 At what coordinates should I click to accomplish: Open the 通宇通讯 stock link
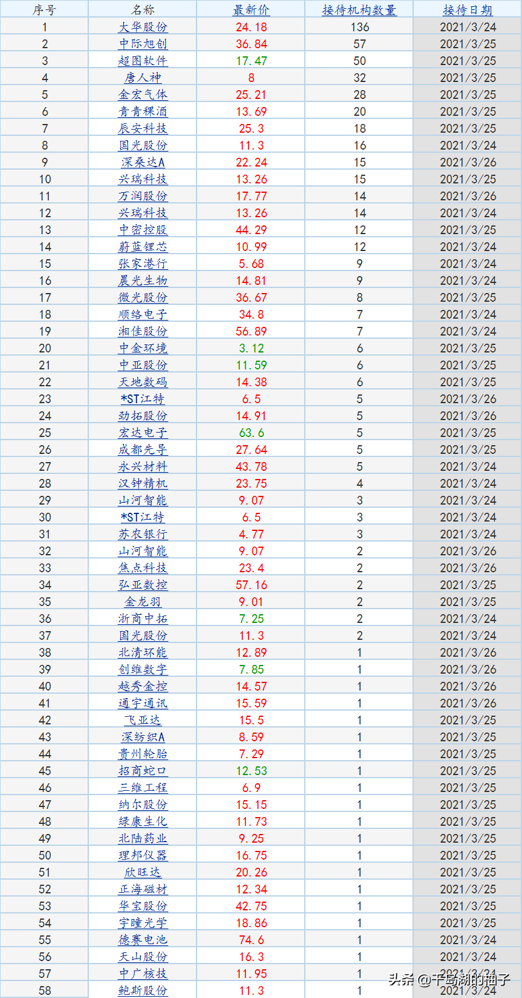(143, 703)
